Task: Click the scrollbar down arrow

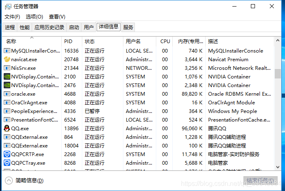Action: pos(278,167)
